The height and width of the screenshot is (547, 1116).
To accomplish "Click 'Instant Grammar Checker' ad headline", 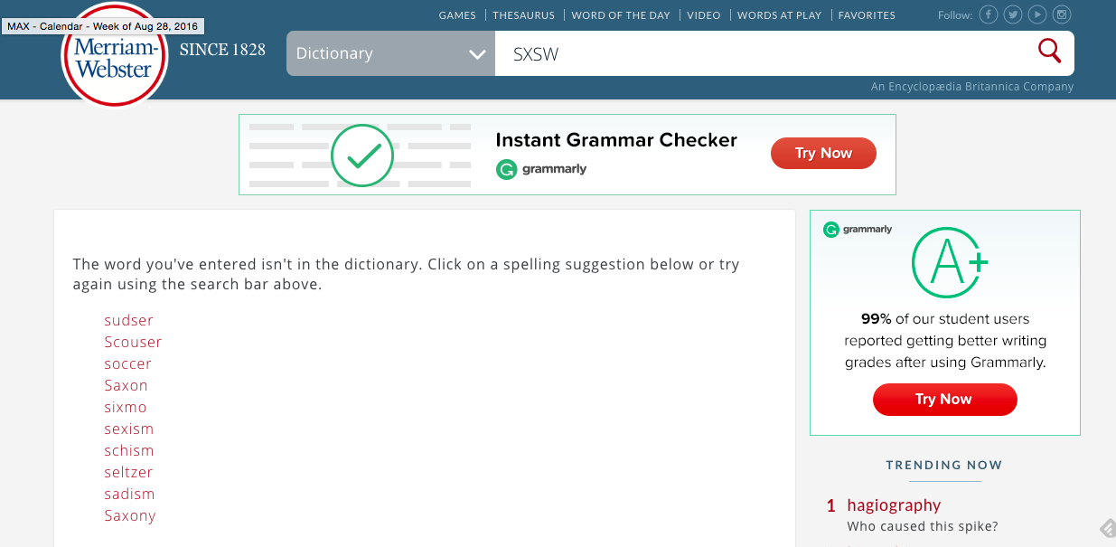I will tap(616, 140).
